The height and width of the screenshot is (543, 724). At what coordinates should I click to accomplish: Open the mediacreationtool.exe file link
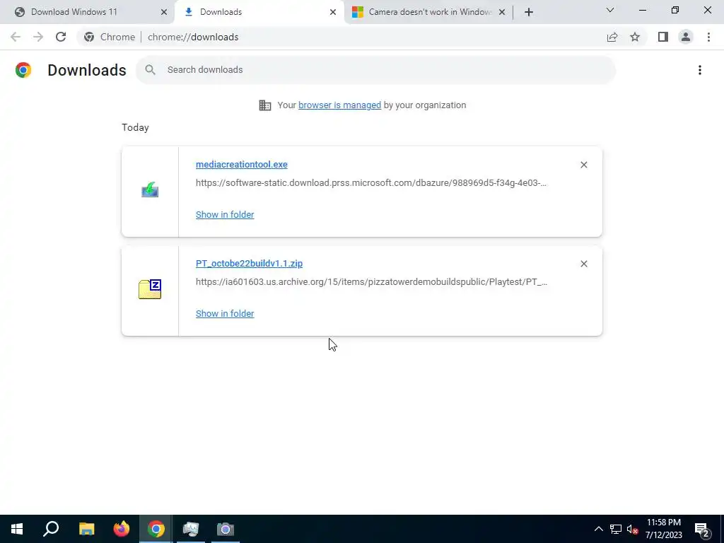point(242,164)
